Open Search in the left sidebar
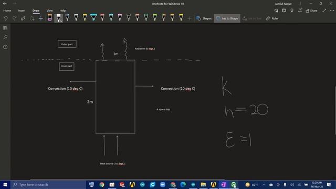The height and width of the screenshot is (189, 336). [x=5, y=37]
